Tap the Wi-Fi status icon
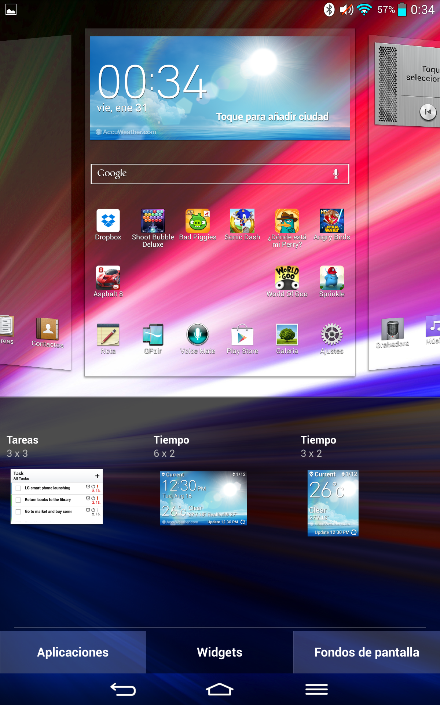The height and width of the screenshot is (705, 440). pyautogui.click(x=364, y=10)
